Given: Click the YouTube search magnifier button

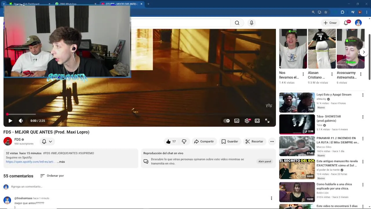Looking at the screenshot, I should click(x=237, y=23).
